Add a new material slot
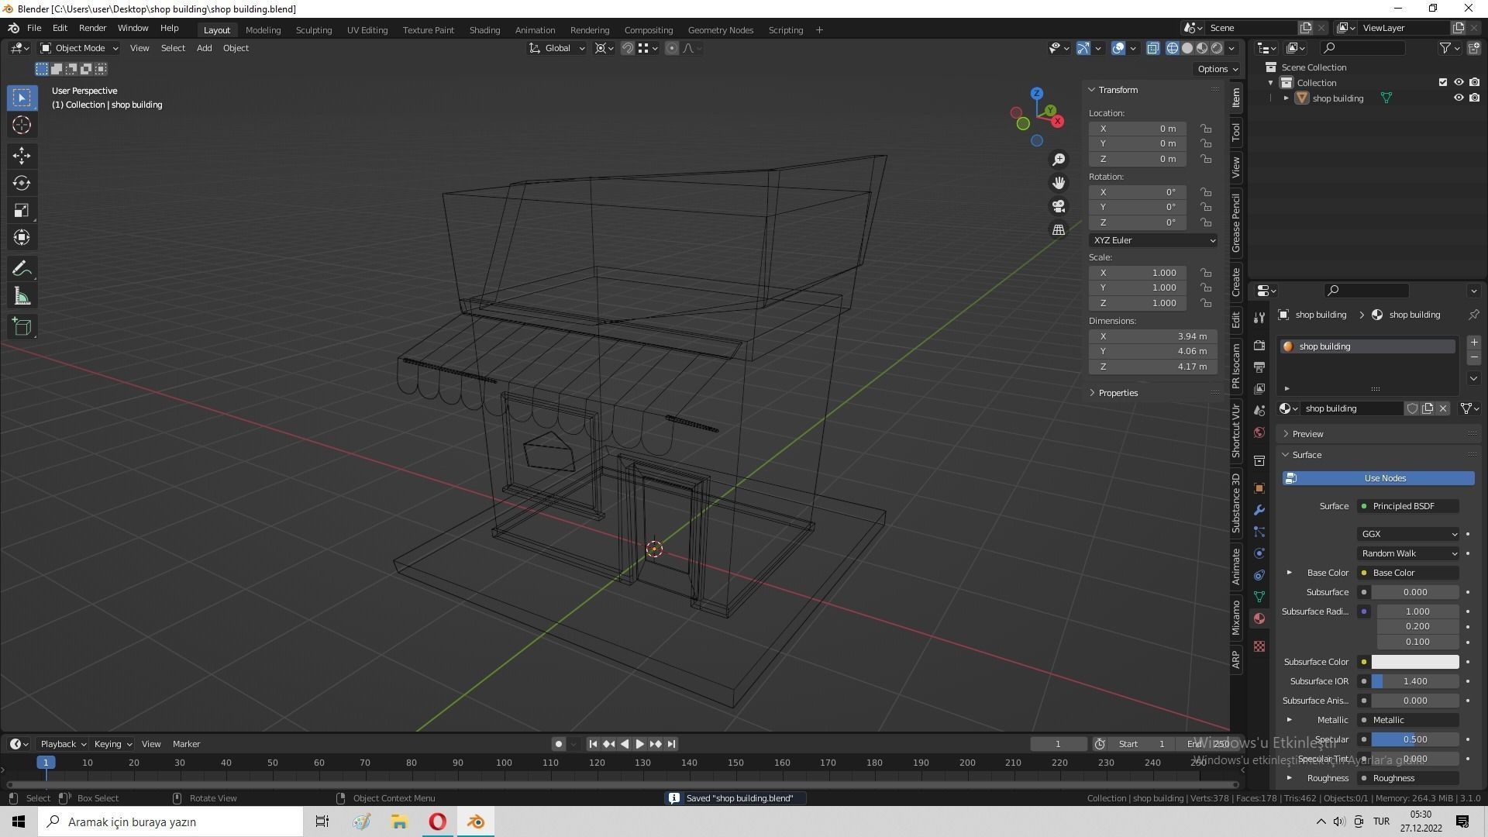The image size is (1488, 837). point(1474,343)
